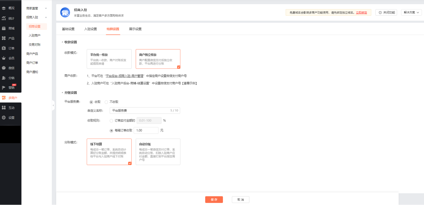Switch to the 展示设置 tab
The width and height of the screenshot is (424, 205).
coord(135,29)
